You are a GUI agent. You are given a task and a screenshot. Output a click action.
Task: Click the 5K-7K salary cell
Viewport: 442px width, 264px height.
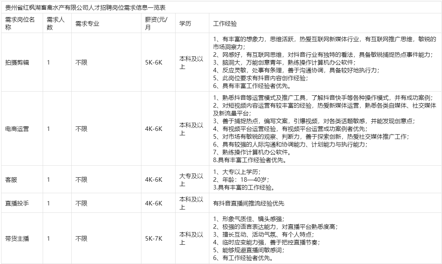click(x=154, y=238)
